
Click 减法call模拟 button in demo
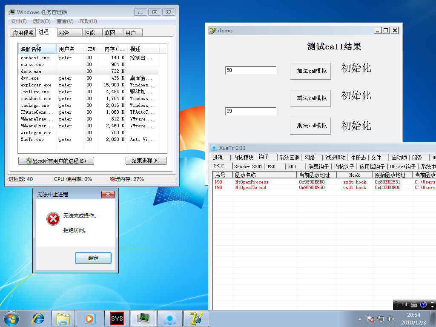pyautogui.click(x=310, y=98)
